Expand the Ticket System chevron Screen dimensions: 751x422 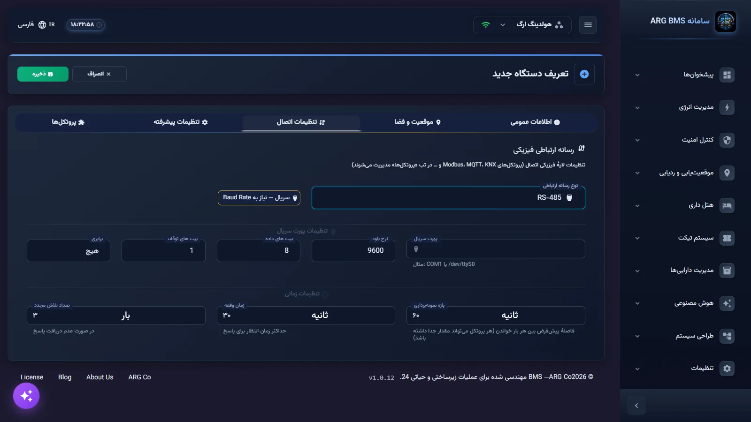pos(637,238)
